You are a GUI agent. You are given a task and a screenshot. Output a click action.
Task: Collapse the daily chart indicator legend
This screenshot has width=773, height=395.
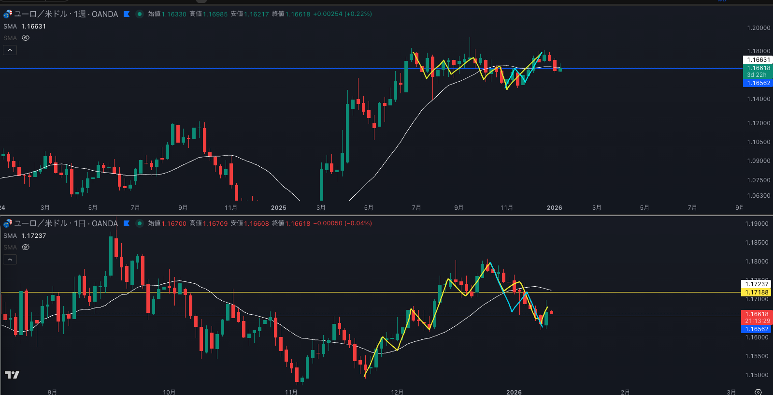click(x=10, y=260)
